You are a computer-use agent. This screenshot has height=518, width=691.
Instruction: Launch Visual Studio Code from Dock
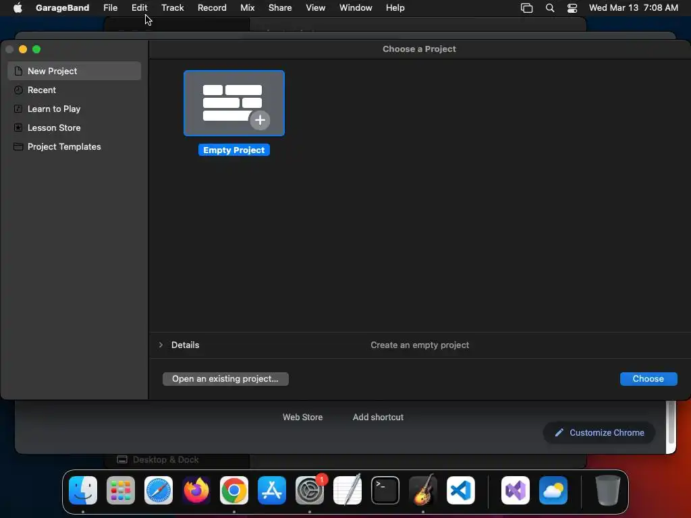(x=461, y=490)
